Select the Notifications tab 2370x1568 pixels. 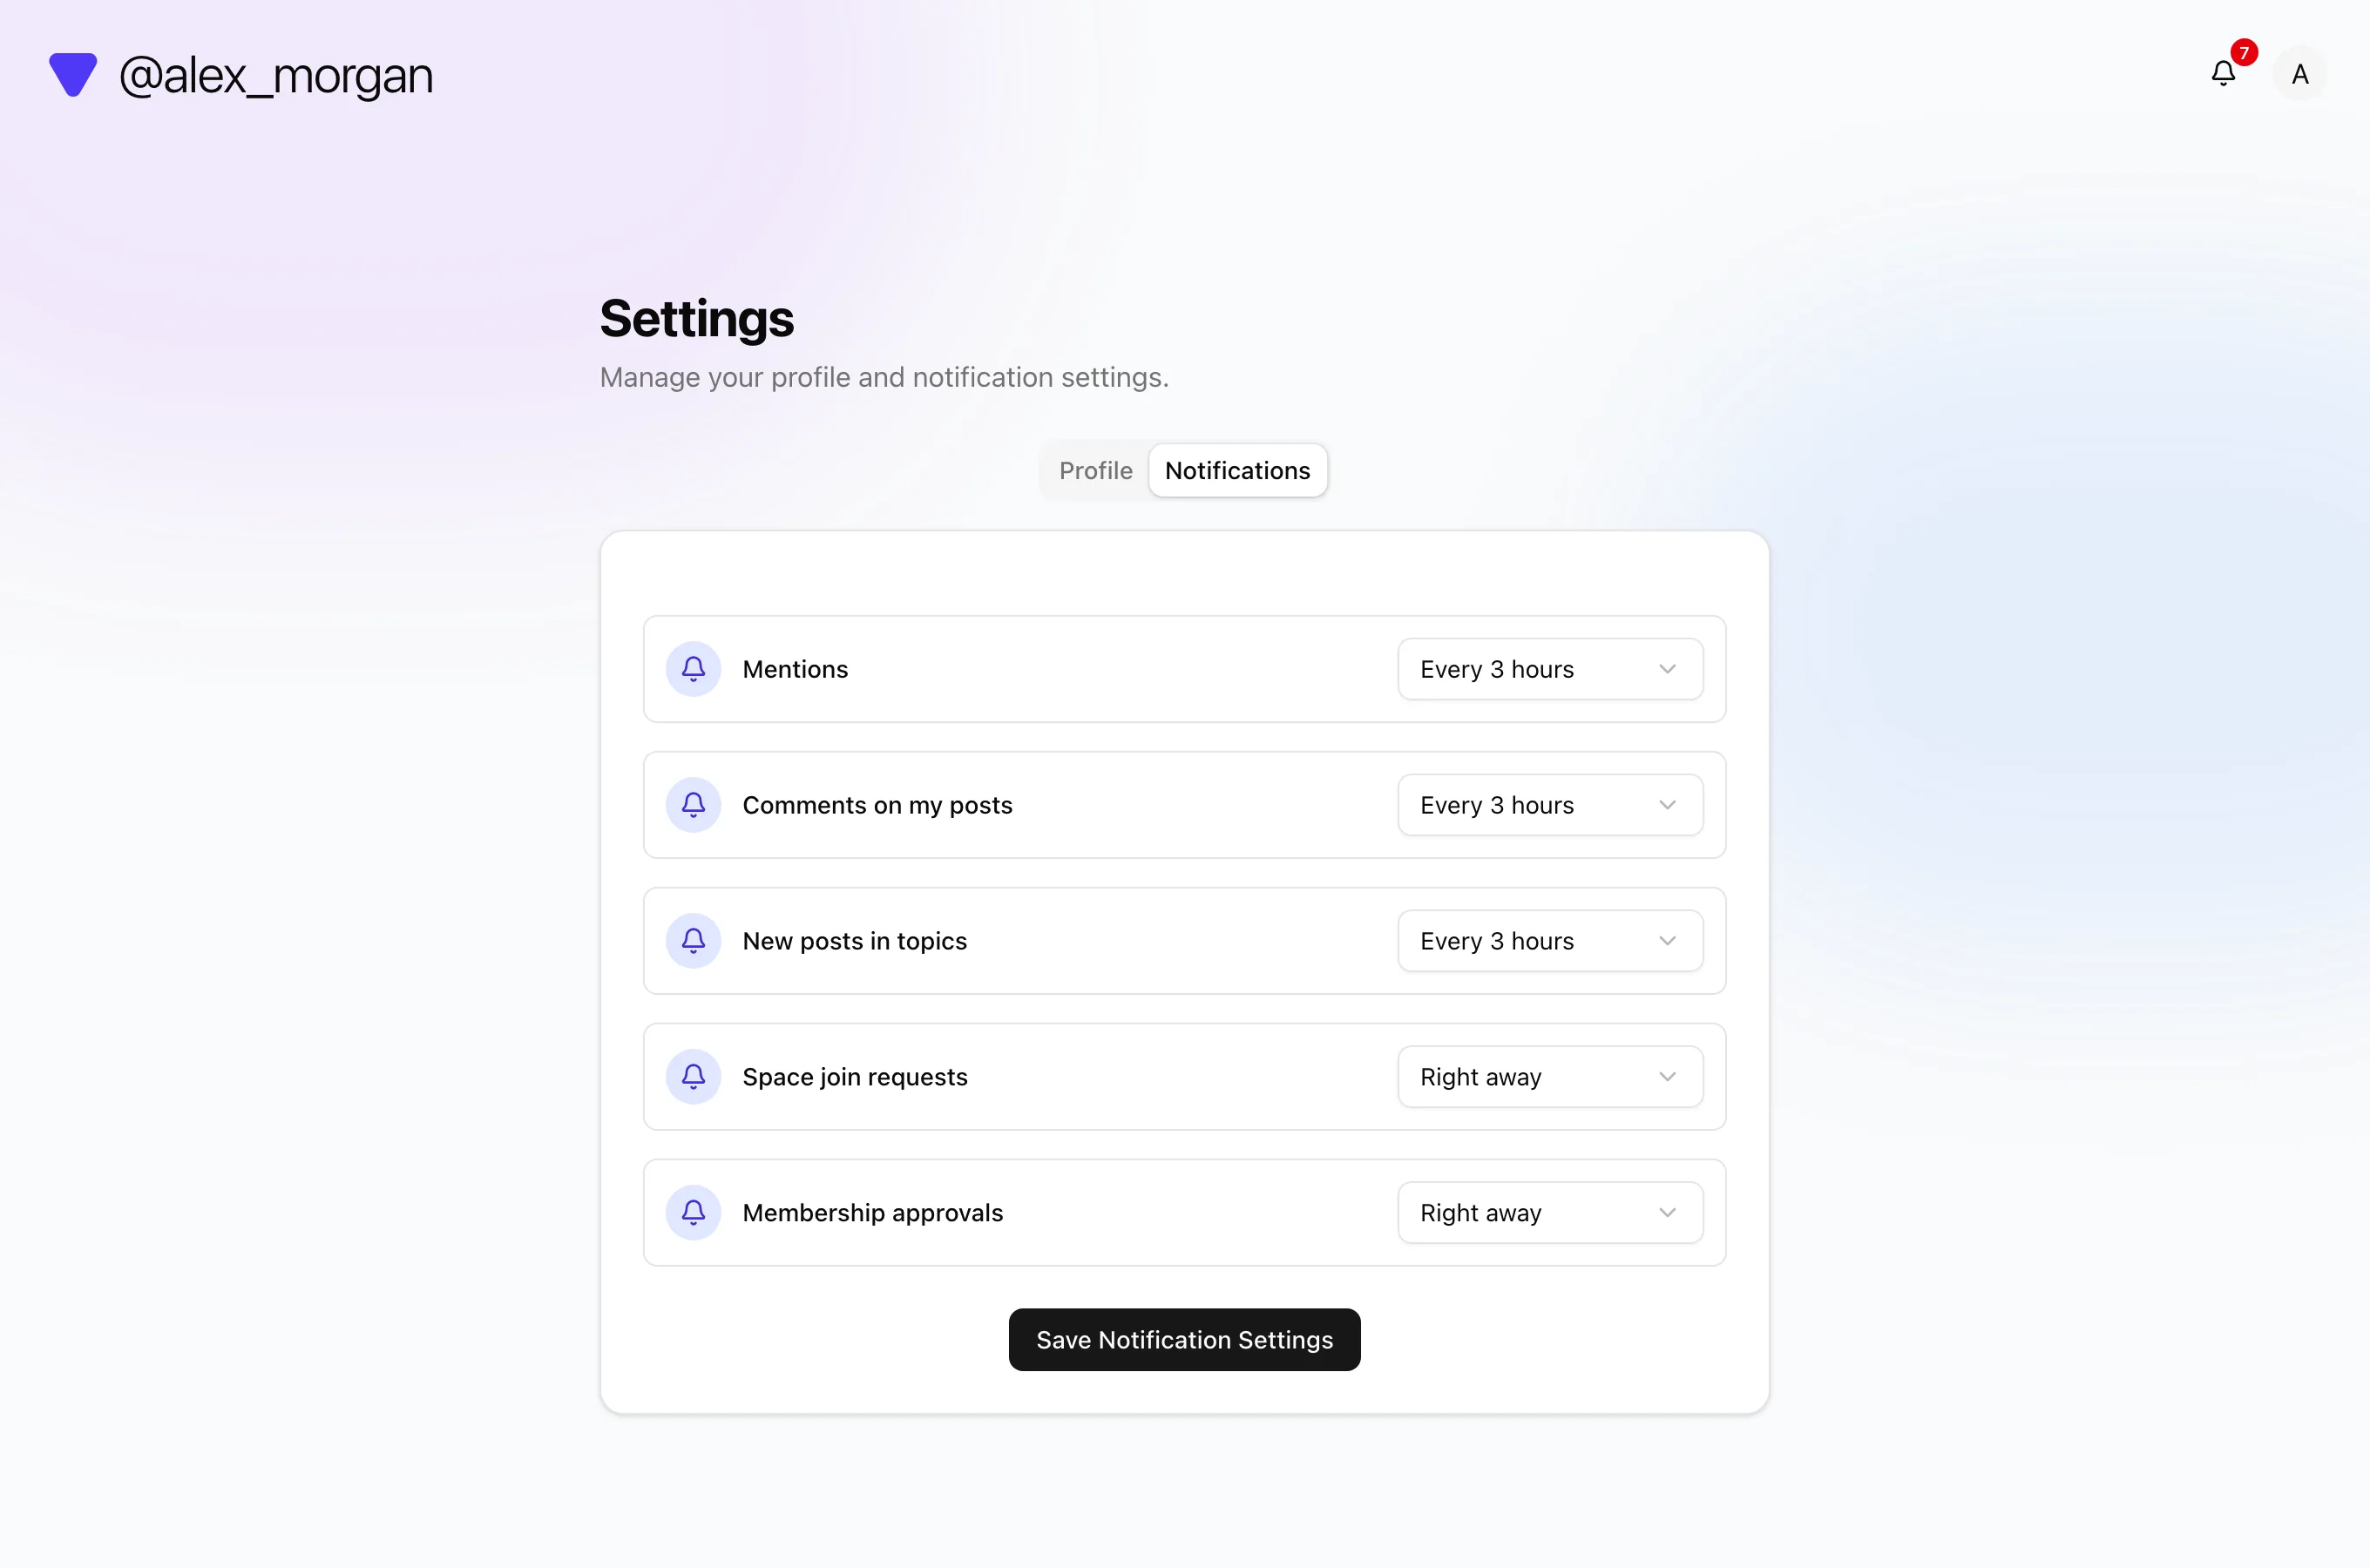pos(1237,470)
